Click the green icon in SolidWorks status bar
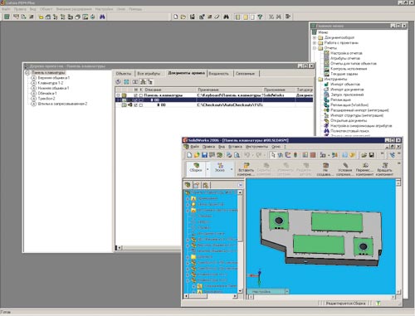The height and width of the screenshot is (316, 415). [378, 304]
